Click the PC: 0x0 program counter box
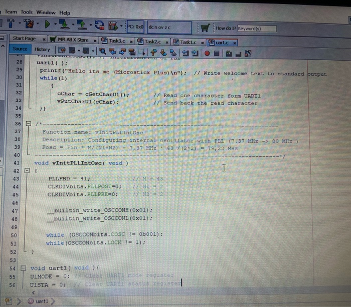Screen dimensions: 351x307 pos(135,27)
